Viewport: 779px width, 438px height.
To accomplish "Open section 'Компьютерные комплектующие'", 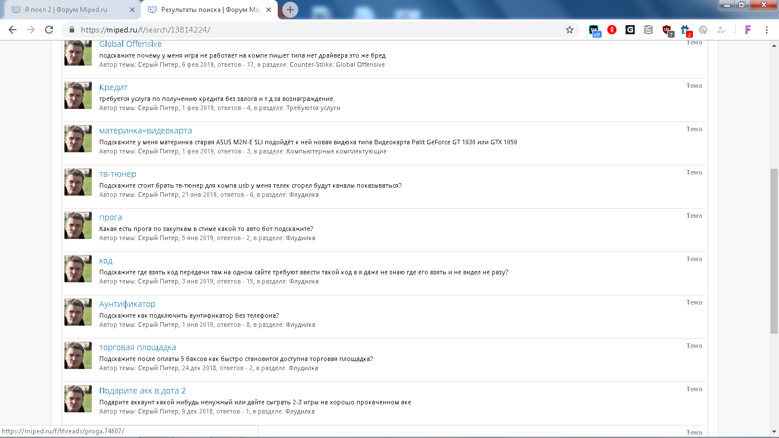I will pos(336,151).
